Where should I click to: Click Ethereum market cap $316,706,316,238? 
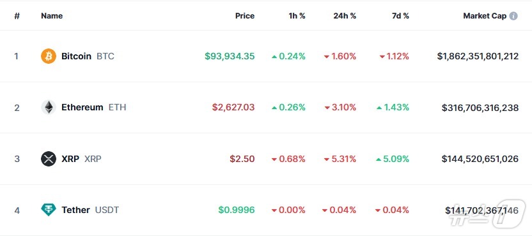coord(480,108)
